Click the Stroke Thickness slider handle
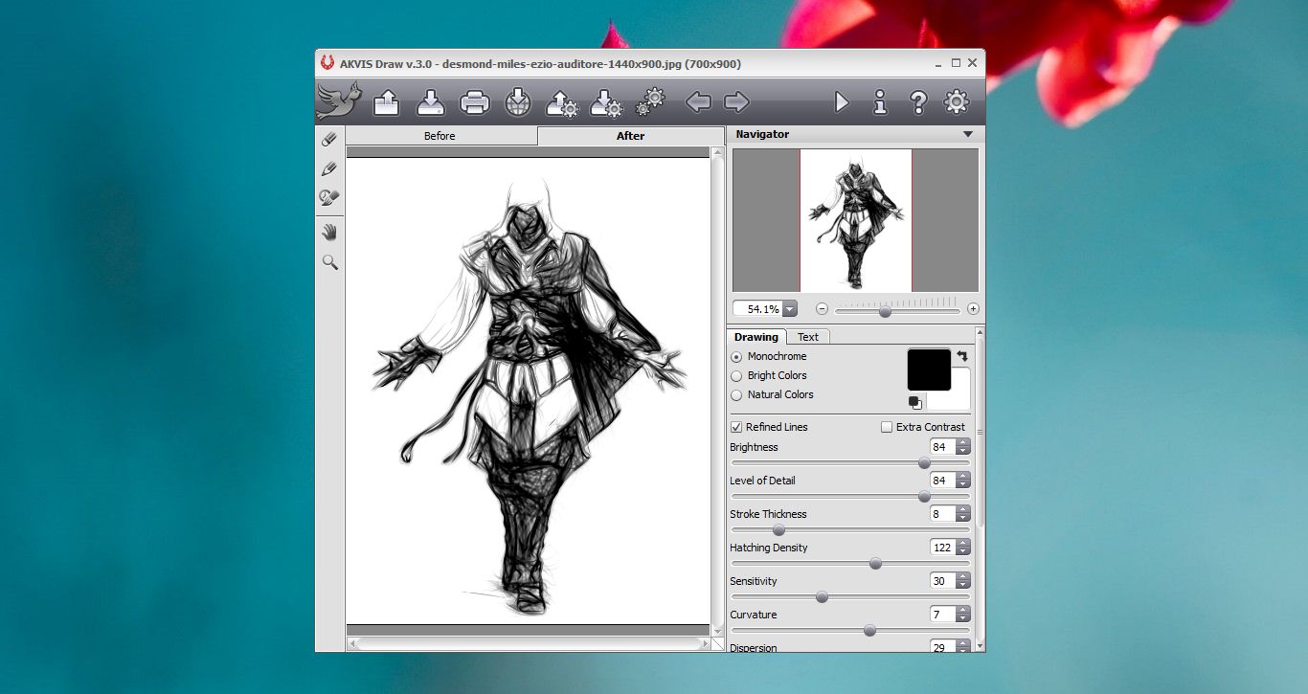This screenshot has width=1308, height=694. (778, 530)
